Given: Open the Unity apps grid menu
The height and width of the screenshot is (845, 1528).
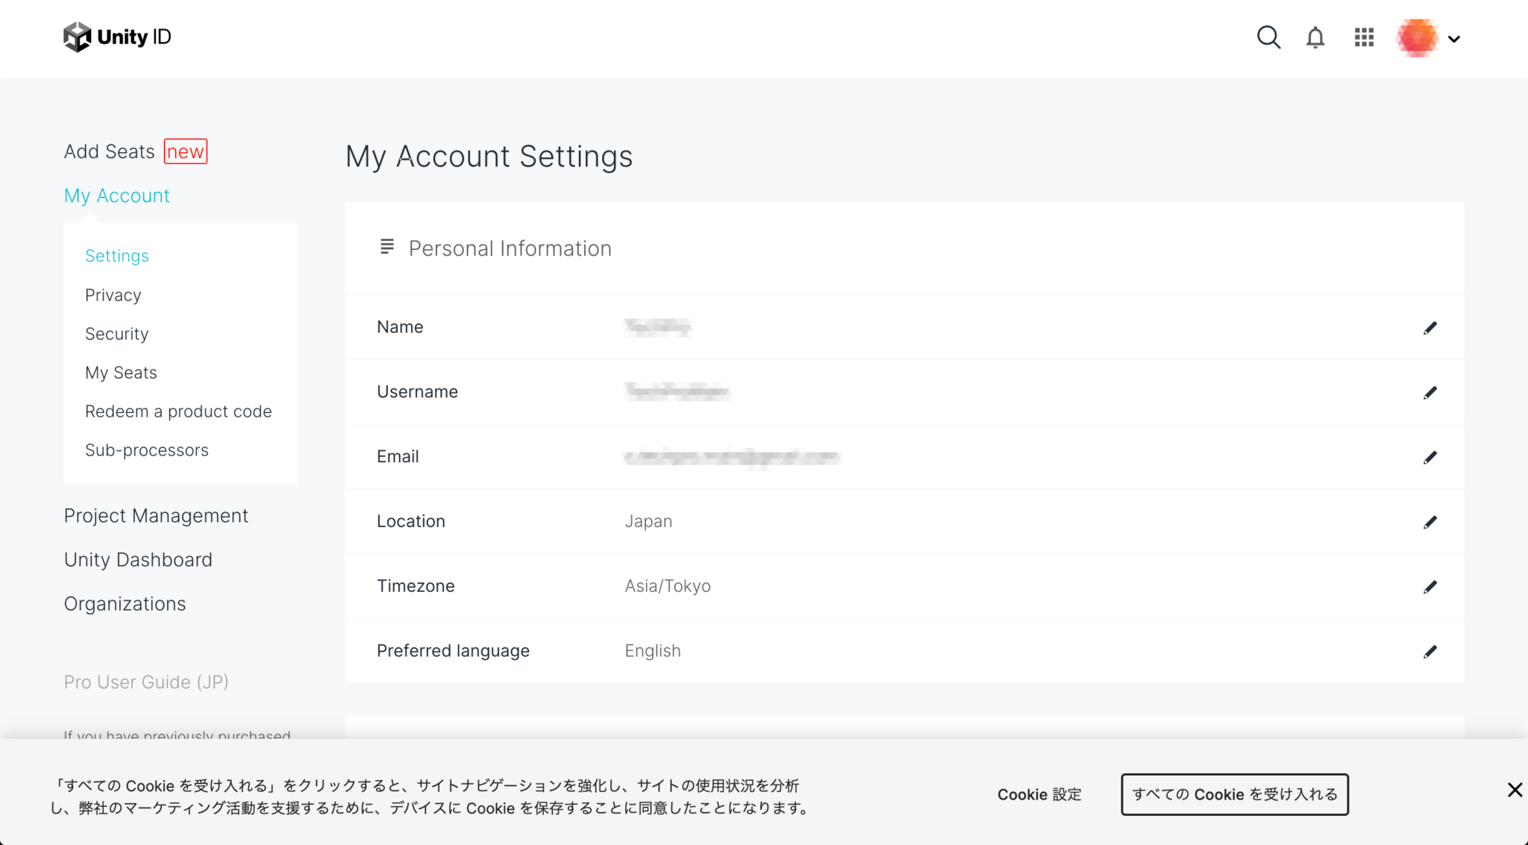Looking at the screenshot, I should click(x=1363, y=37).
